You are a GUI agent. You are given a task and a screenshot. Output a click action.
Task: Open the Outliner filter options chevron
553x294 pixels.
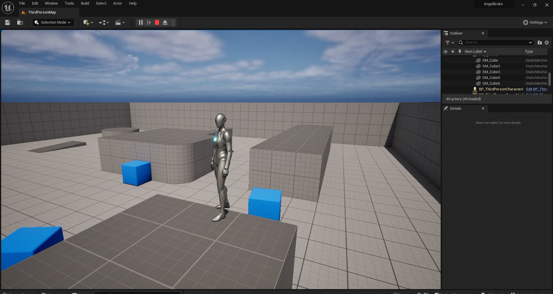point(453,42)
